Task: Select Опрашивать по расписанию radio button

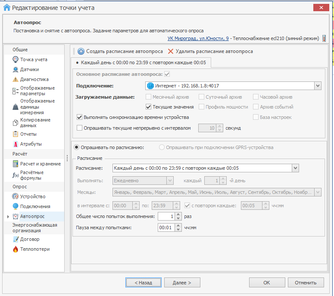Action: pyautogui.click(x=78, y=147)
